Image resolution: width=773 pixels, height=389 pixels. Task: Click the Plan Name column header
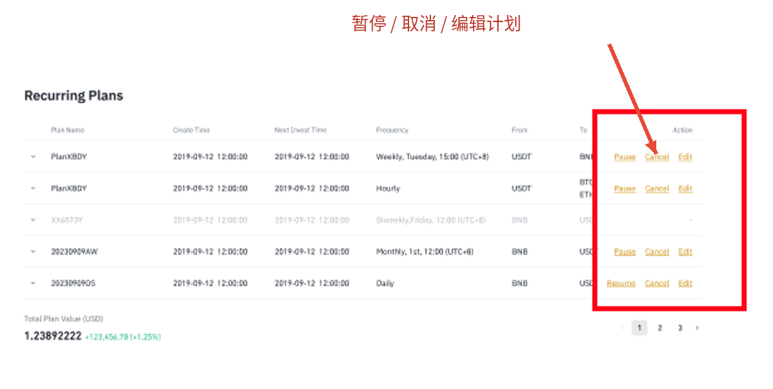(x=67, y=130)
